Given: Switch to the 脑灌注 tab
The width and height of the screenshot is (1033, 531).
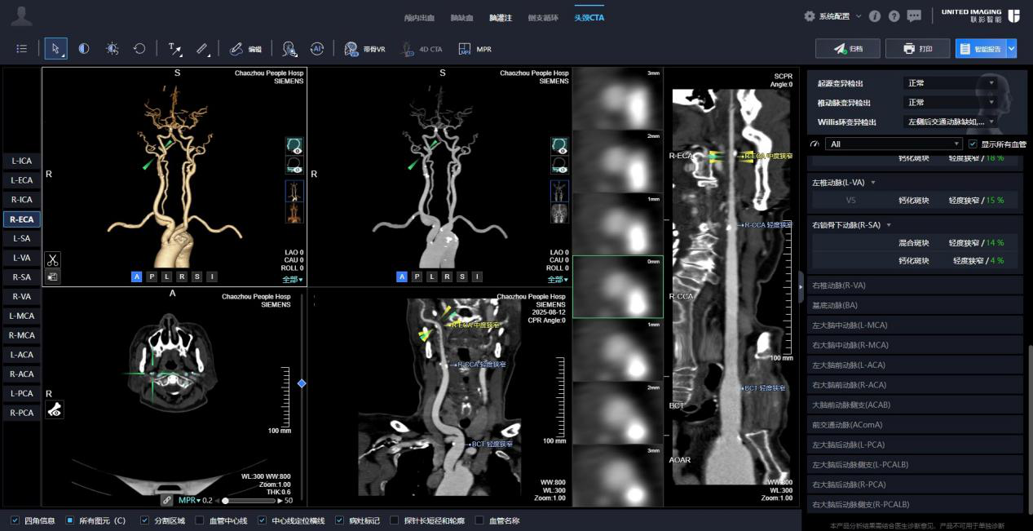Looking at the screenshot, I should click(501, 17).
